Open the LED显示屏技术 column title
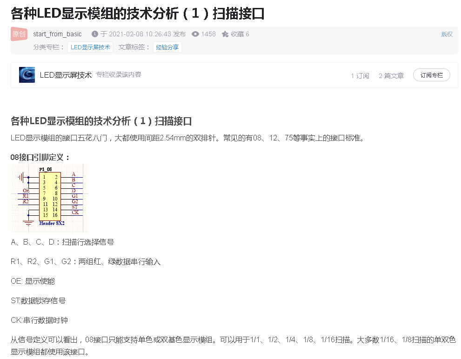The height and width of the screenshot is (359, 461). [66, 75]
